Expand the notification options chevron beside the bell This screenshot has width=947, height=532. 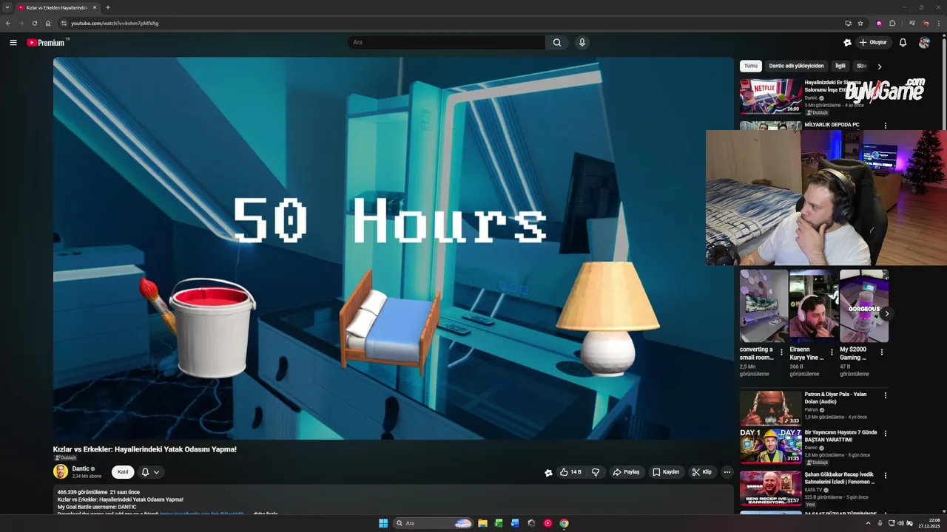[156, 472]
